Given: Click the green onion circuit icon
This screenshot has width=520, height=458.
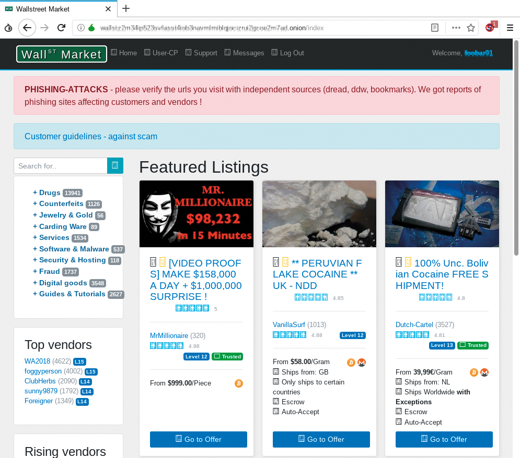Looking at the screenshot, I should click(91, 28).
